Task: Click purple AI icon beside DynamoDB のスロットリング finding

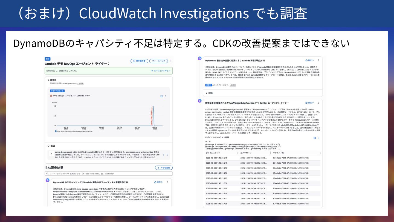Action: (47, 180)
